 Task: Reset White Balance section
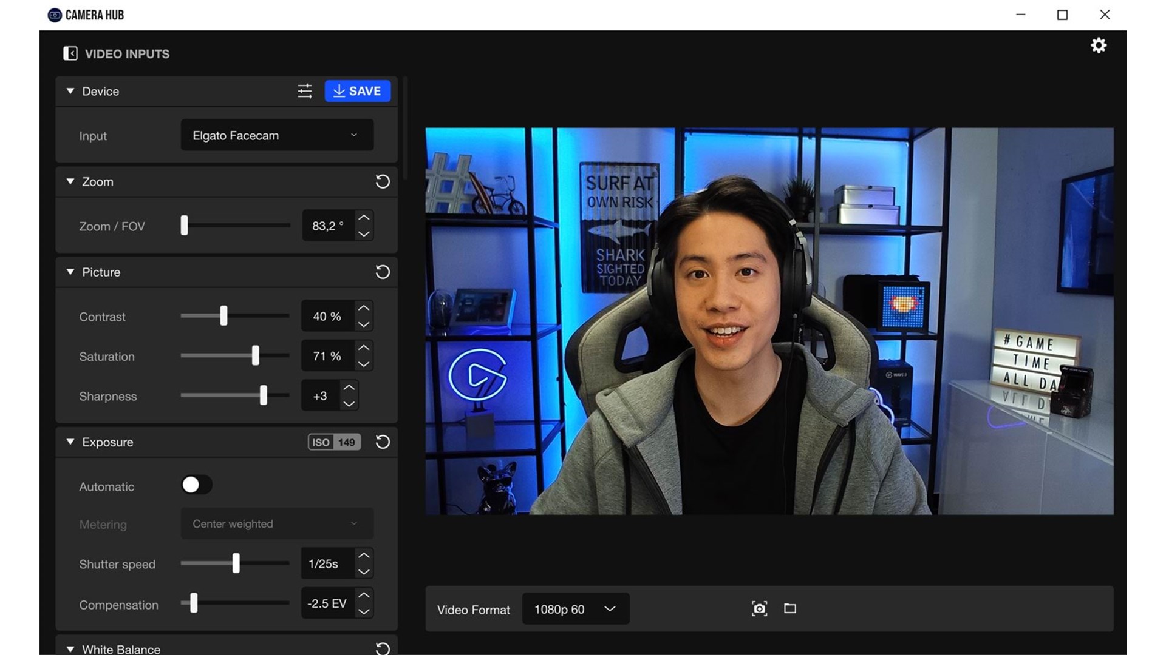point(383,648)
